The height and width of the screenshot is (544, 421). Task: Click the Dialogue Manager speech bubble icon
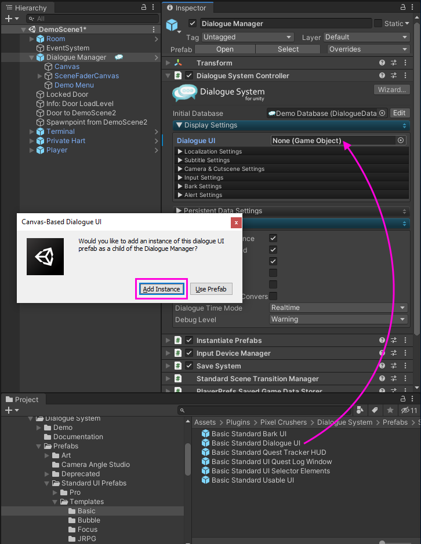[x=119, y=57]
